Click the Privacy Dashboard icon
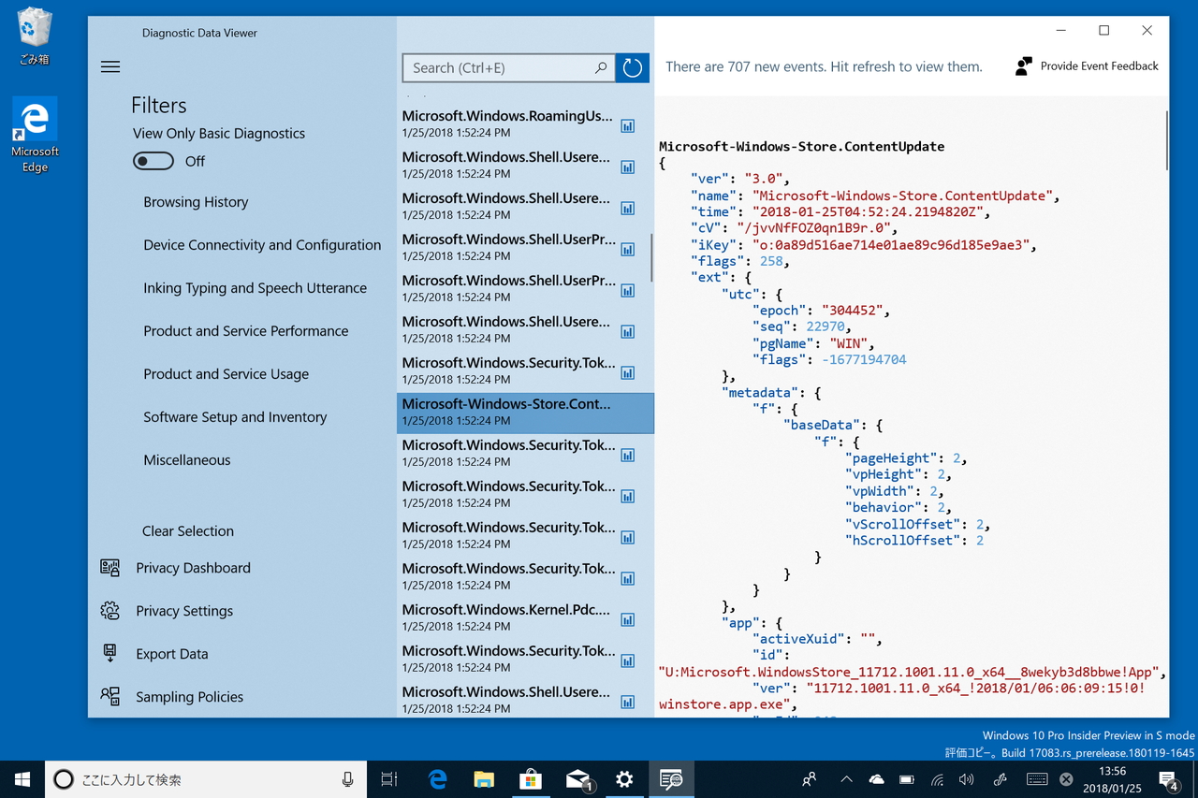This screenshot has height=798, width=1198. click(x=110, y=568)
